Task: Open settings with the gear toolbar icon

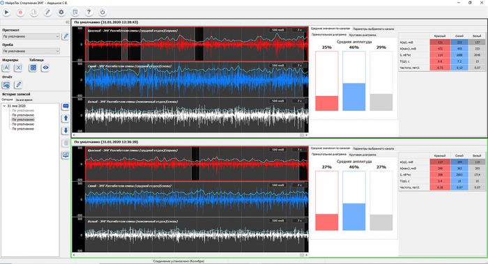Action: (x=61, y=12)
